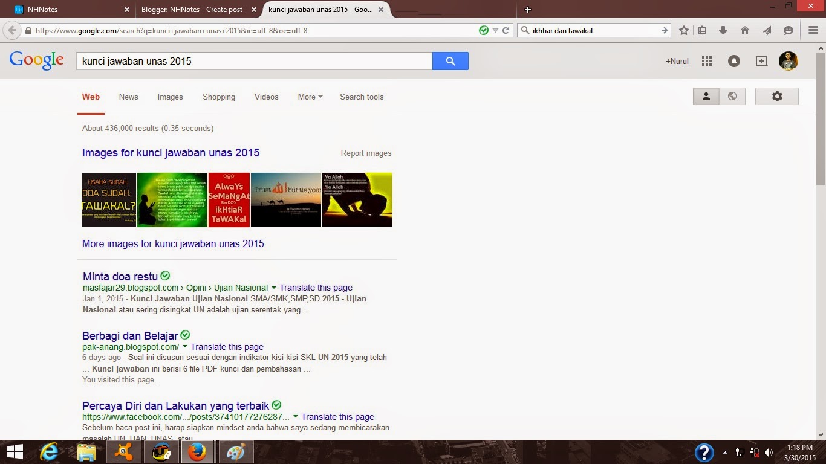826x464 pixels.
Task: Expand facebook result options arrow
Action: 296,417
